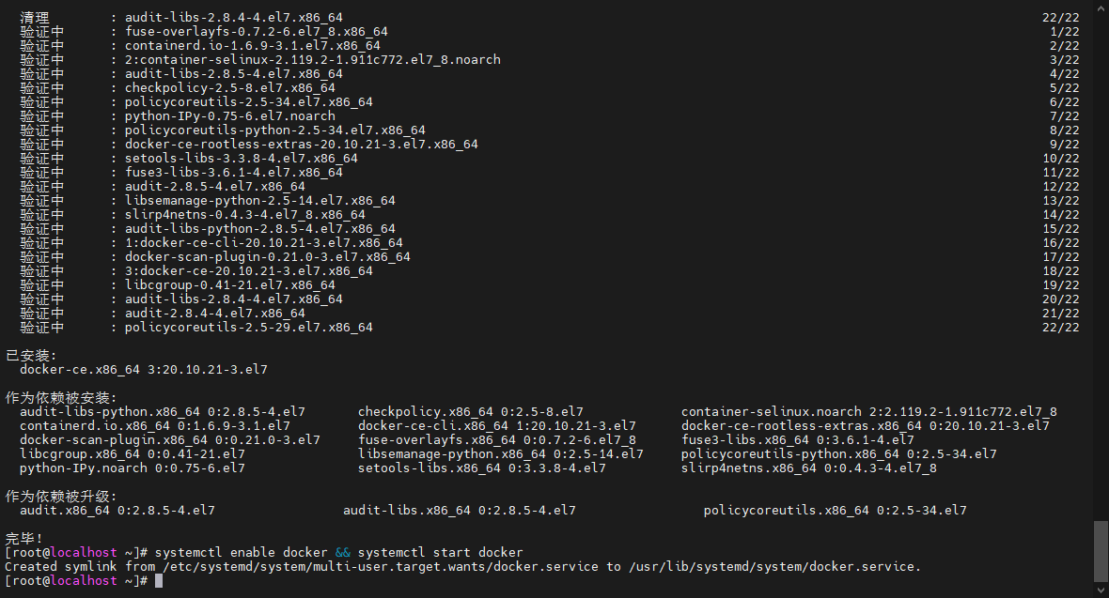Click the magenta localhost in last prompt
This screenshot has width=1109, height=598.
pos(84,580)
